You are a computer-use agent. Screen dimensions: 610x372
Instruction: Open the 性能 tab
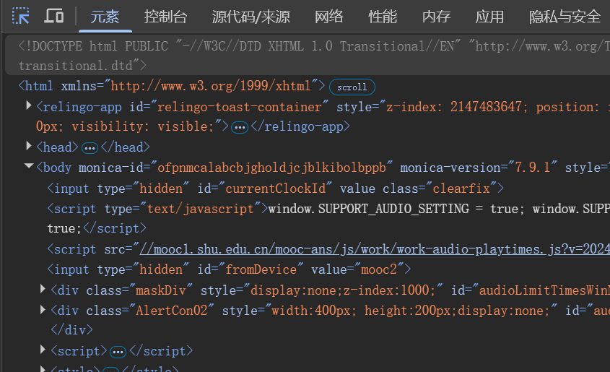coord(383,17)
